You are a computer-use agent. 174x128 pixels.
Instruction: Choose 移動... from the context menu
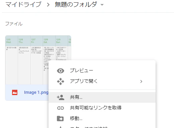pyautogui.click(x=102, y=118)
